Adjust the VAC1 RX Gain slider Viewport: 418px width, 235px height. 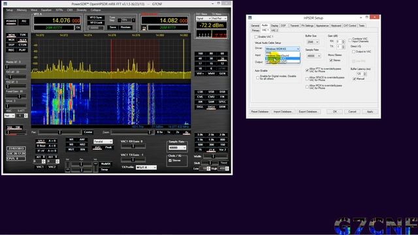pos(133,146)
